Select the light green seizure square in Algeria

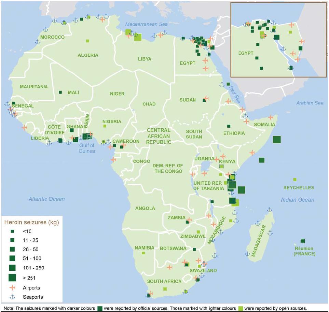point(87,41)
